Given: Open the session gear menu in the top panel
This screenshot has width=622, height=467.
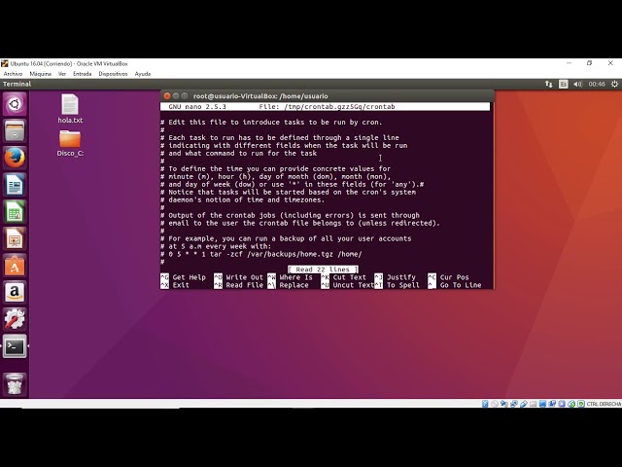Looking at the screenshot, I should 614,85.
